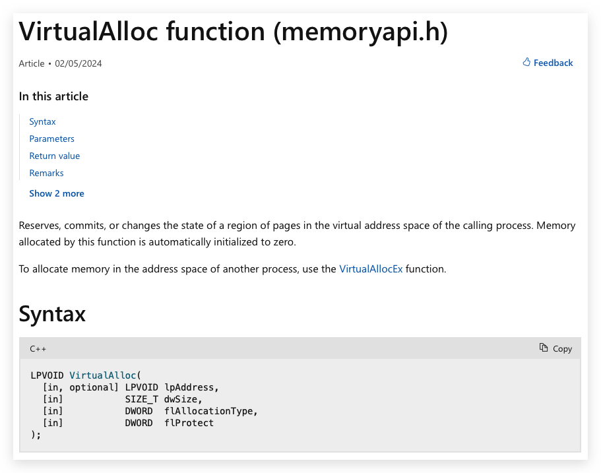
Task: Click the [in, optional] annotation in code
Action: 80,387
